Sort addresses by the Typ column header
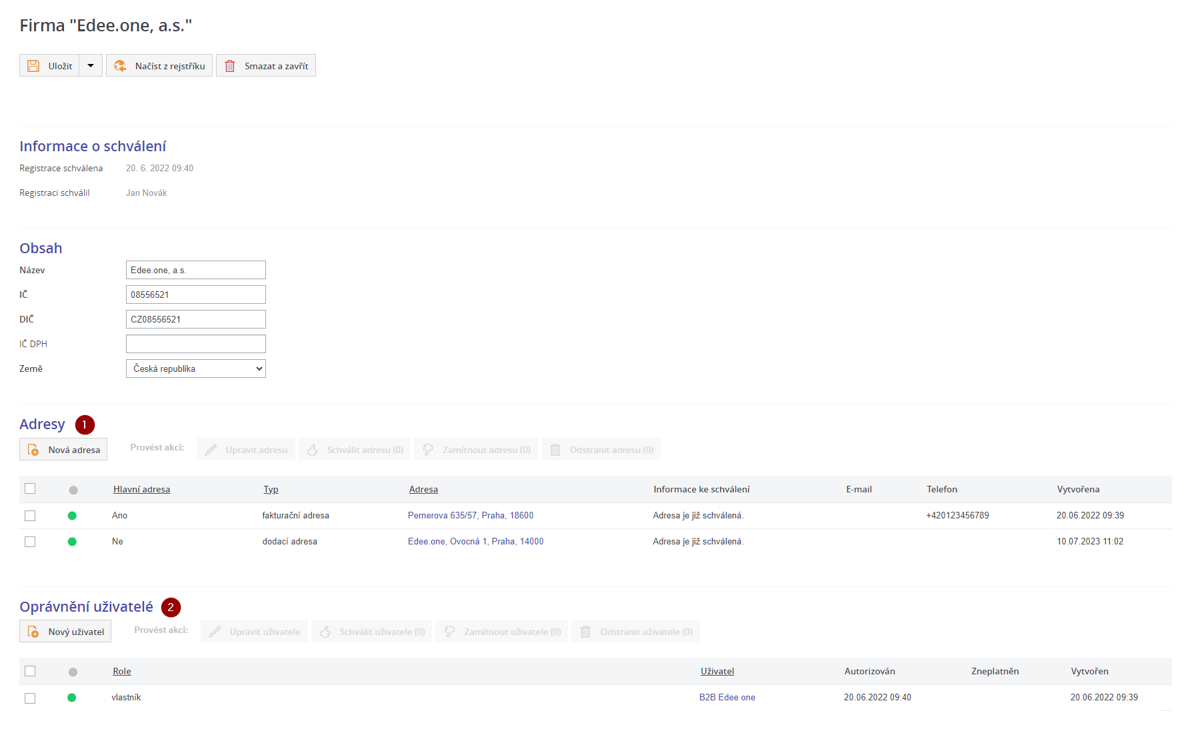The height and width of the screenshot is (751, 1186). [x=271, y=490]
